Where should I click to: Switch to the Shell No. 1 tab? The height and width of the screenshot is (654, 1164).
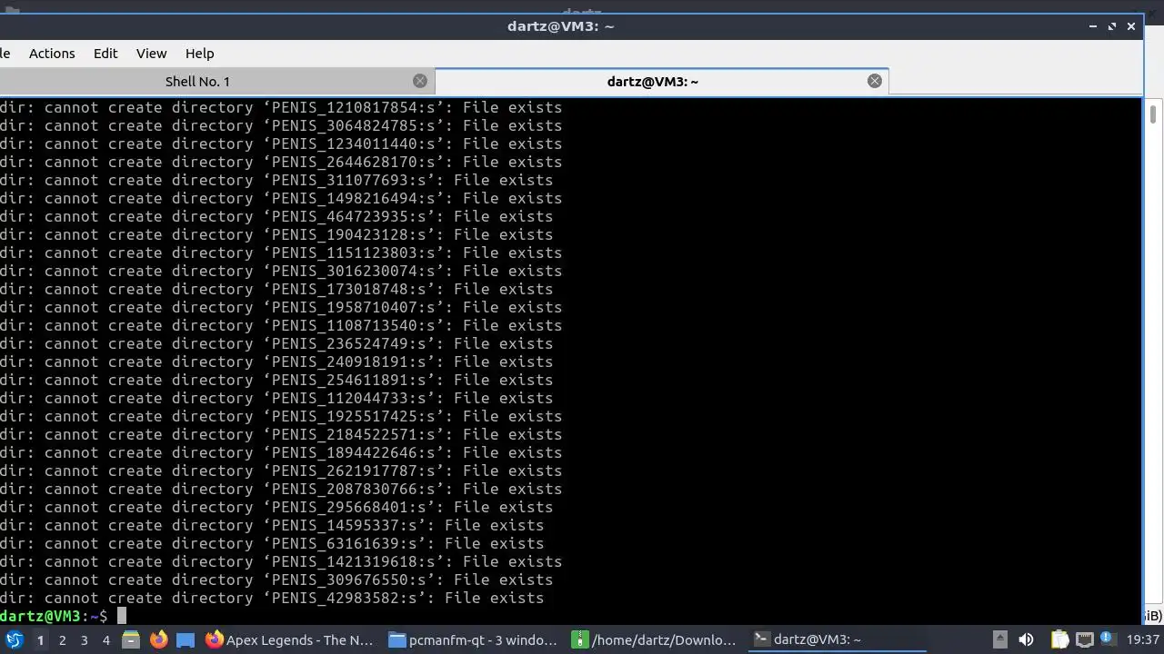197,82
